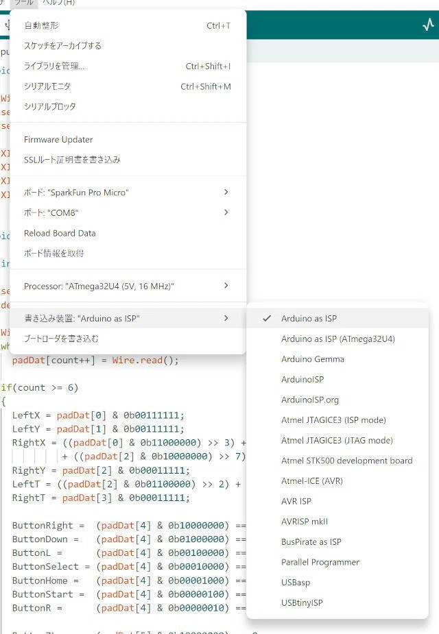Select USBtinyISP programmer

[337, 603]
